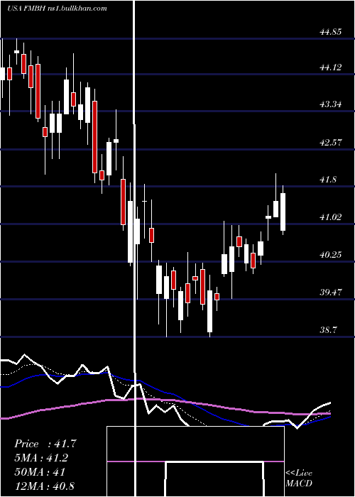Screen dimensions: 355x497
Task: Click the 44.12 price level label
Action: coord(331,67)
